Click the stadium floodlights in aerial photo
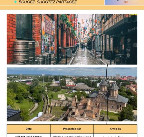 coord(43,80)
